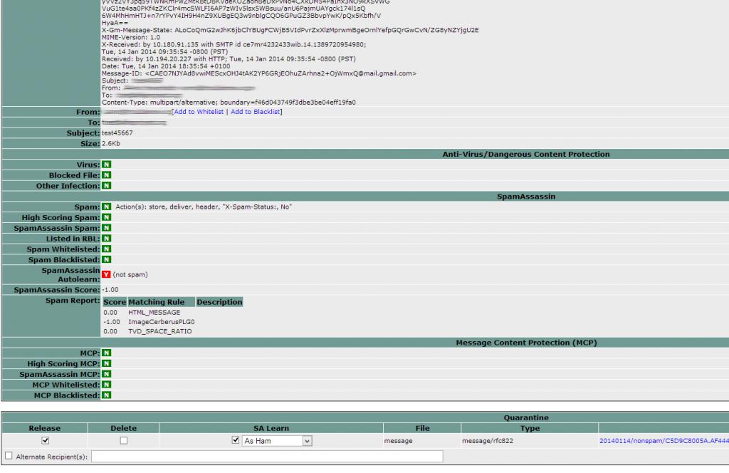This screenshot has height=473, width=729.
Task: Click the Blocked File N indicator
Action: click(107, 175)
